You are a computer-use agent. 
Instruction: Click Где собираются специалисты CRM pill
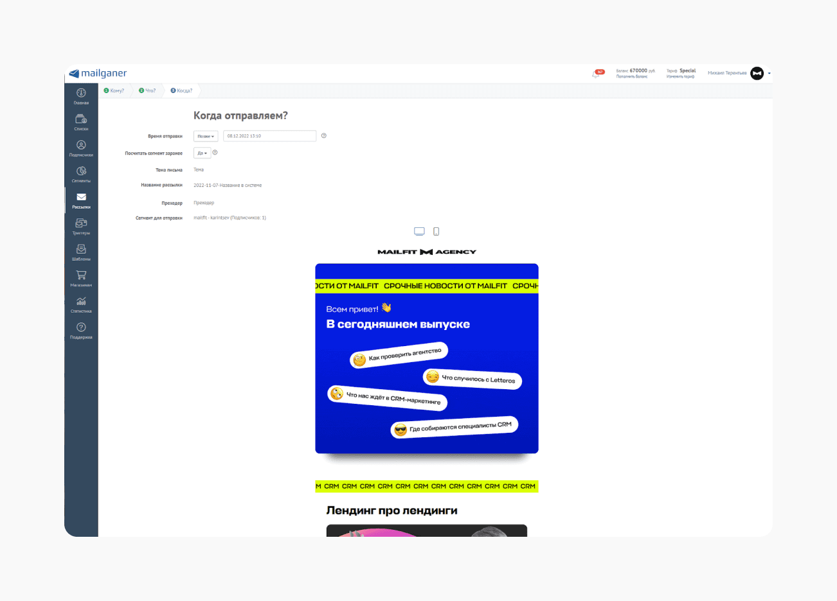tap(455, 427)
